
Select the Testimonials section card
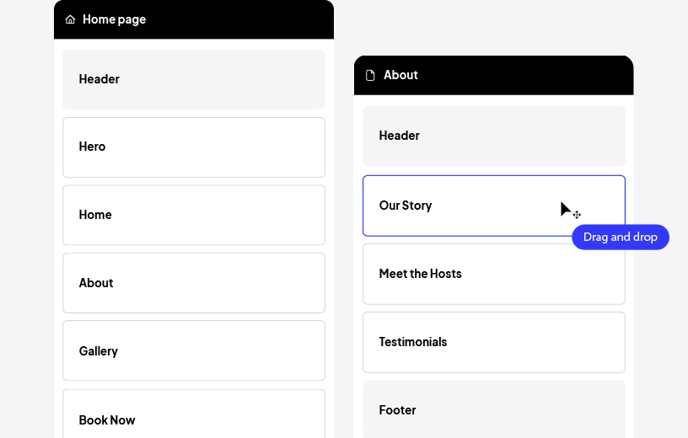pos(493,342)
